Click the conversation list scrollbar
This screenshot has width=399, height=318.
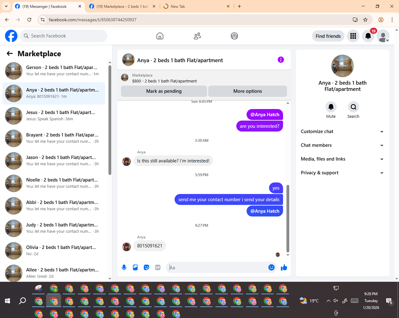click(110, 120)
